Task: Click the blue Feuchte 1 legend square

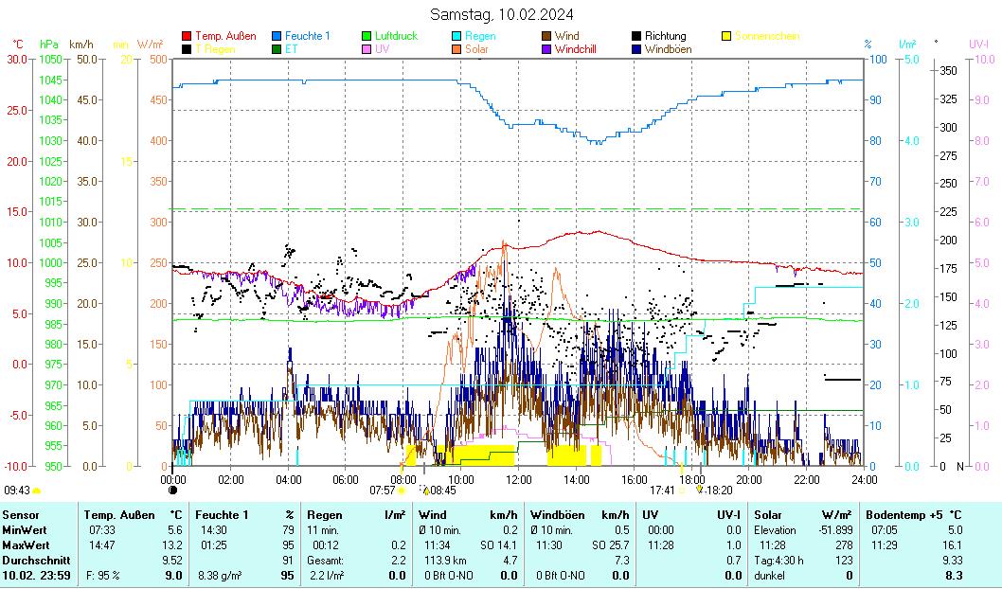Action: (x=277, y=36)
